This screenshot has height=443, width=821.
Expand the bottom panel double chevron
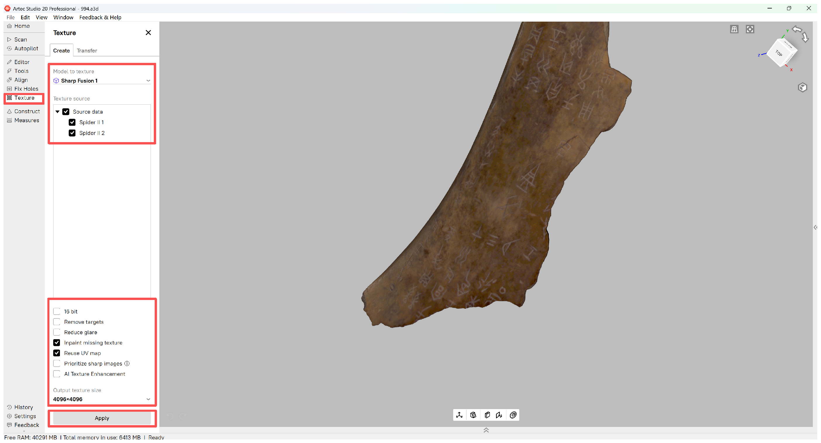click(x=486, y=430)
